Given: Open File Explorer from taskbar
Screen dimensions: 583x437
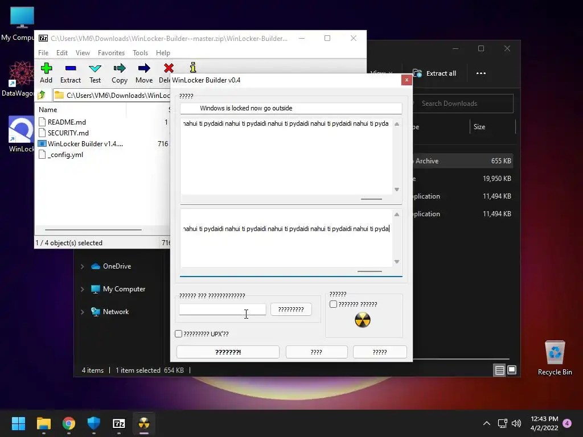Looking at the screenshot, I should [43, 423].
